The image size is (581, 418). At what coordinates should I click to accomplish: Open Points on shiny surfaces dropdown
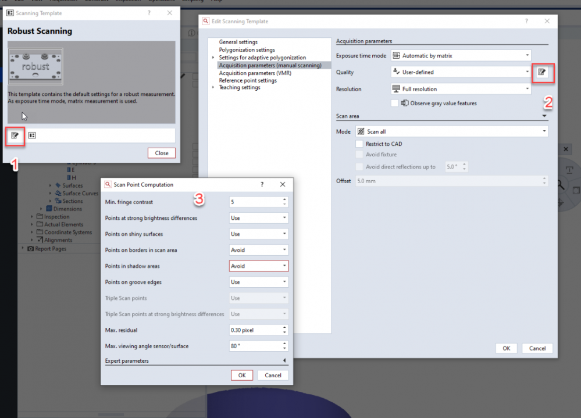(259, 234)
